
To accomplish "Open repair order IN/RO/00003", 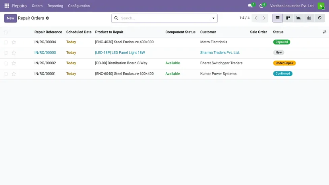I will 45,53.
